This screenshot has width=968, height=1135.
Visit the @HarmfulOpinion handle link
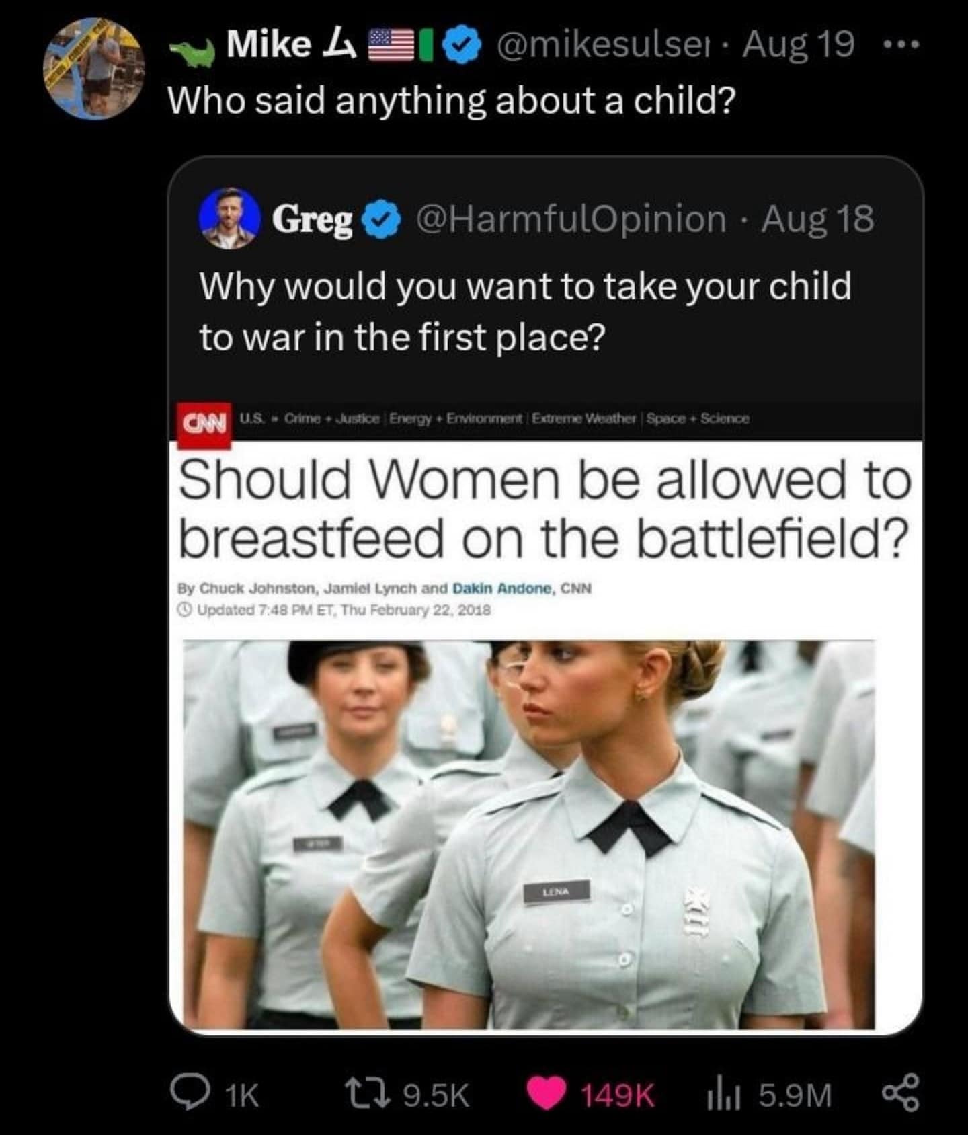pyautogui.click(x=571, y=219)
